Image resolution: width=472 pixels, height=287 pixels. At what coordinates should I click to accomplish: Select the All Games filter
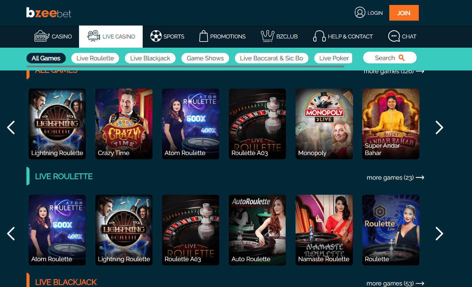tap(46, 58)
